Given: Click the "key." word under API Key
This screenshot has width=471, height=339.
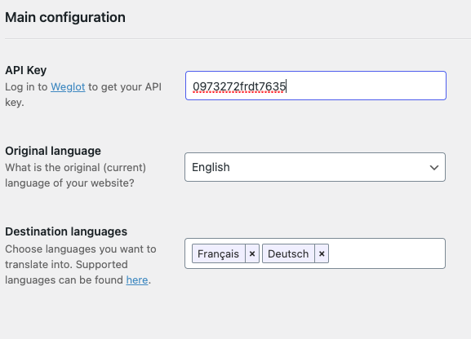Looking at the screenshot, I should tap(15, 103).
